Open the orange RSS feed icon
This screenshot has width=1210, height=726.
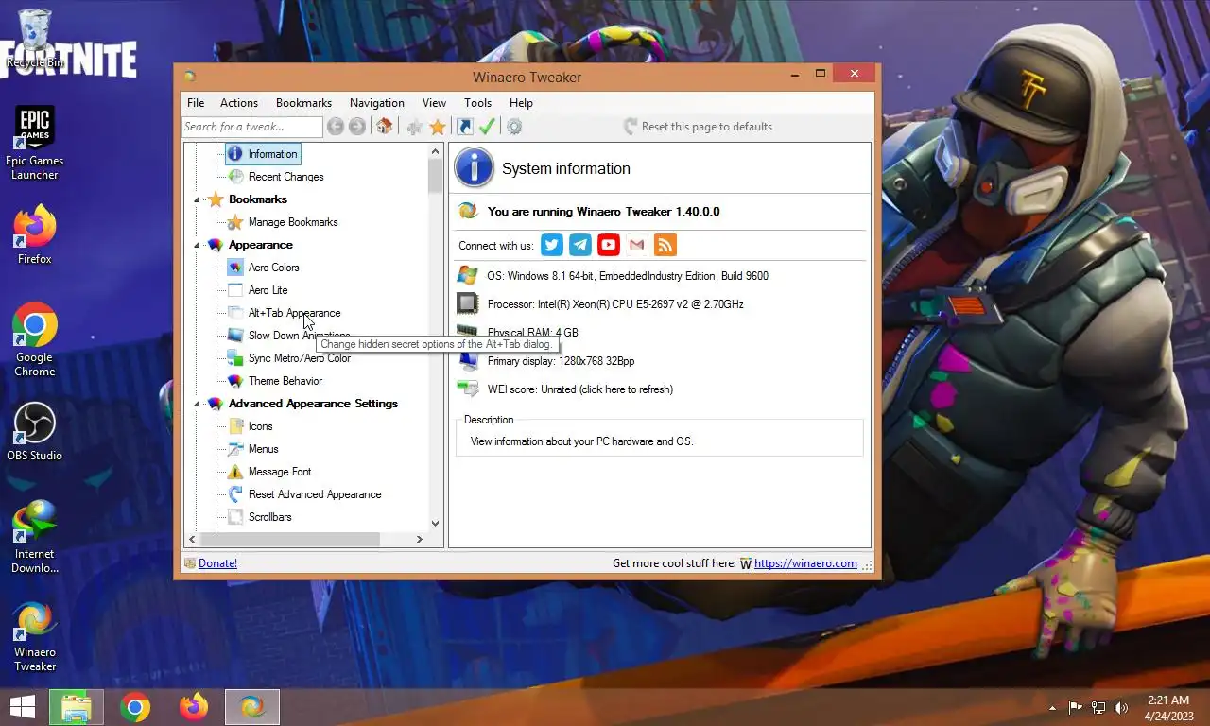point(665,245)
